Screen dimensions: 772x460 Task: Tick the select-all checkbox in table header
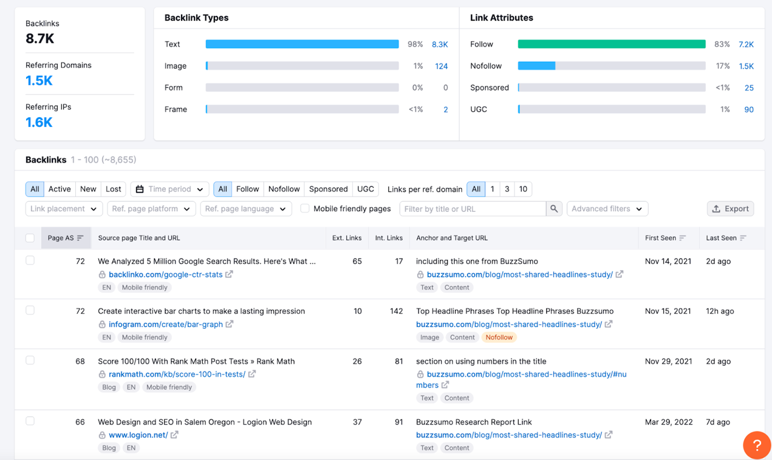click(30, 238)
